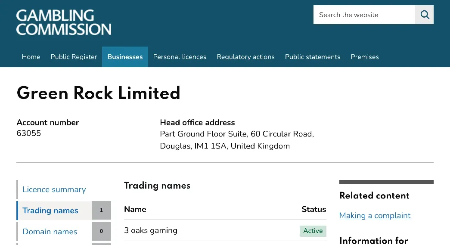The width and height of the screenshot is (450, 245).
Task: Select Trading names in sidebar
Action: coord(50,210)
